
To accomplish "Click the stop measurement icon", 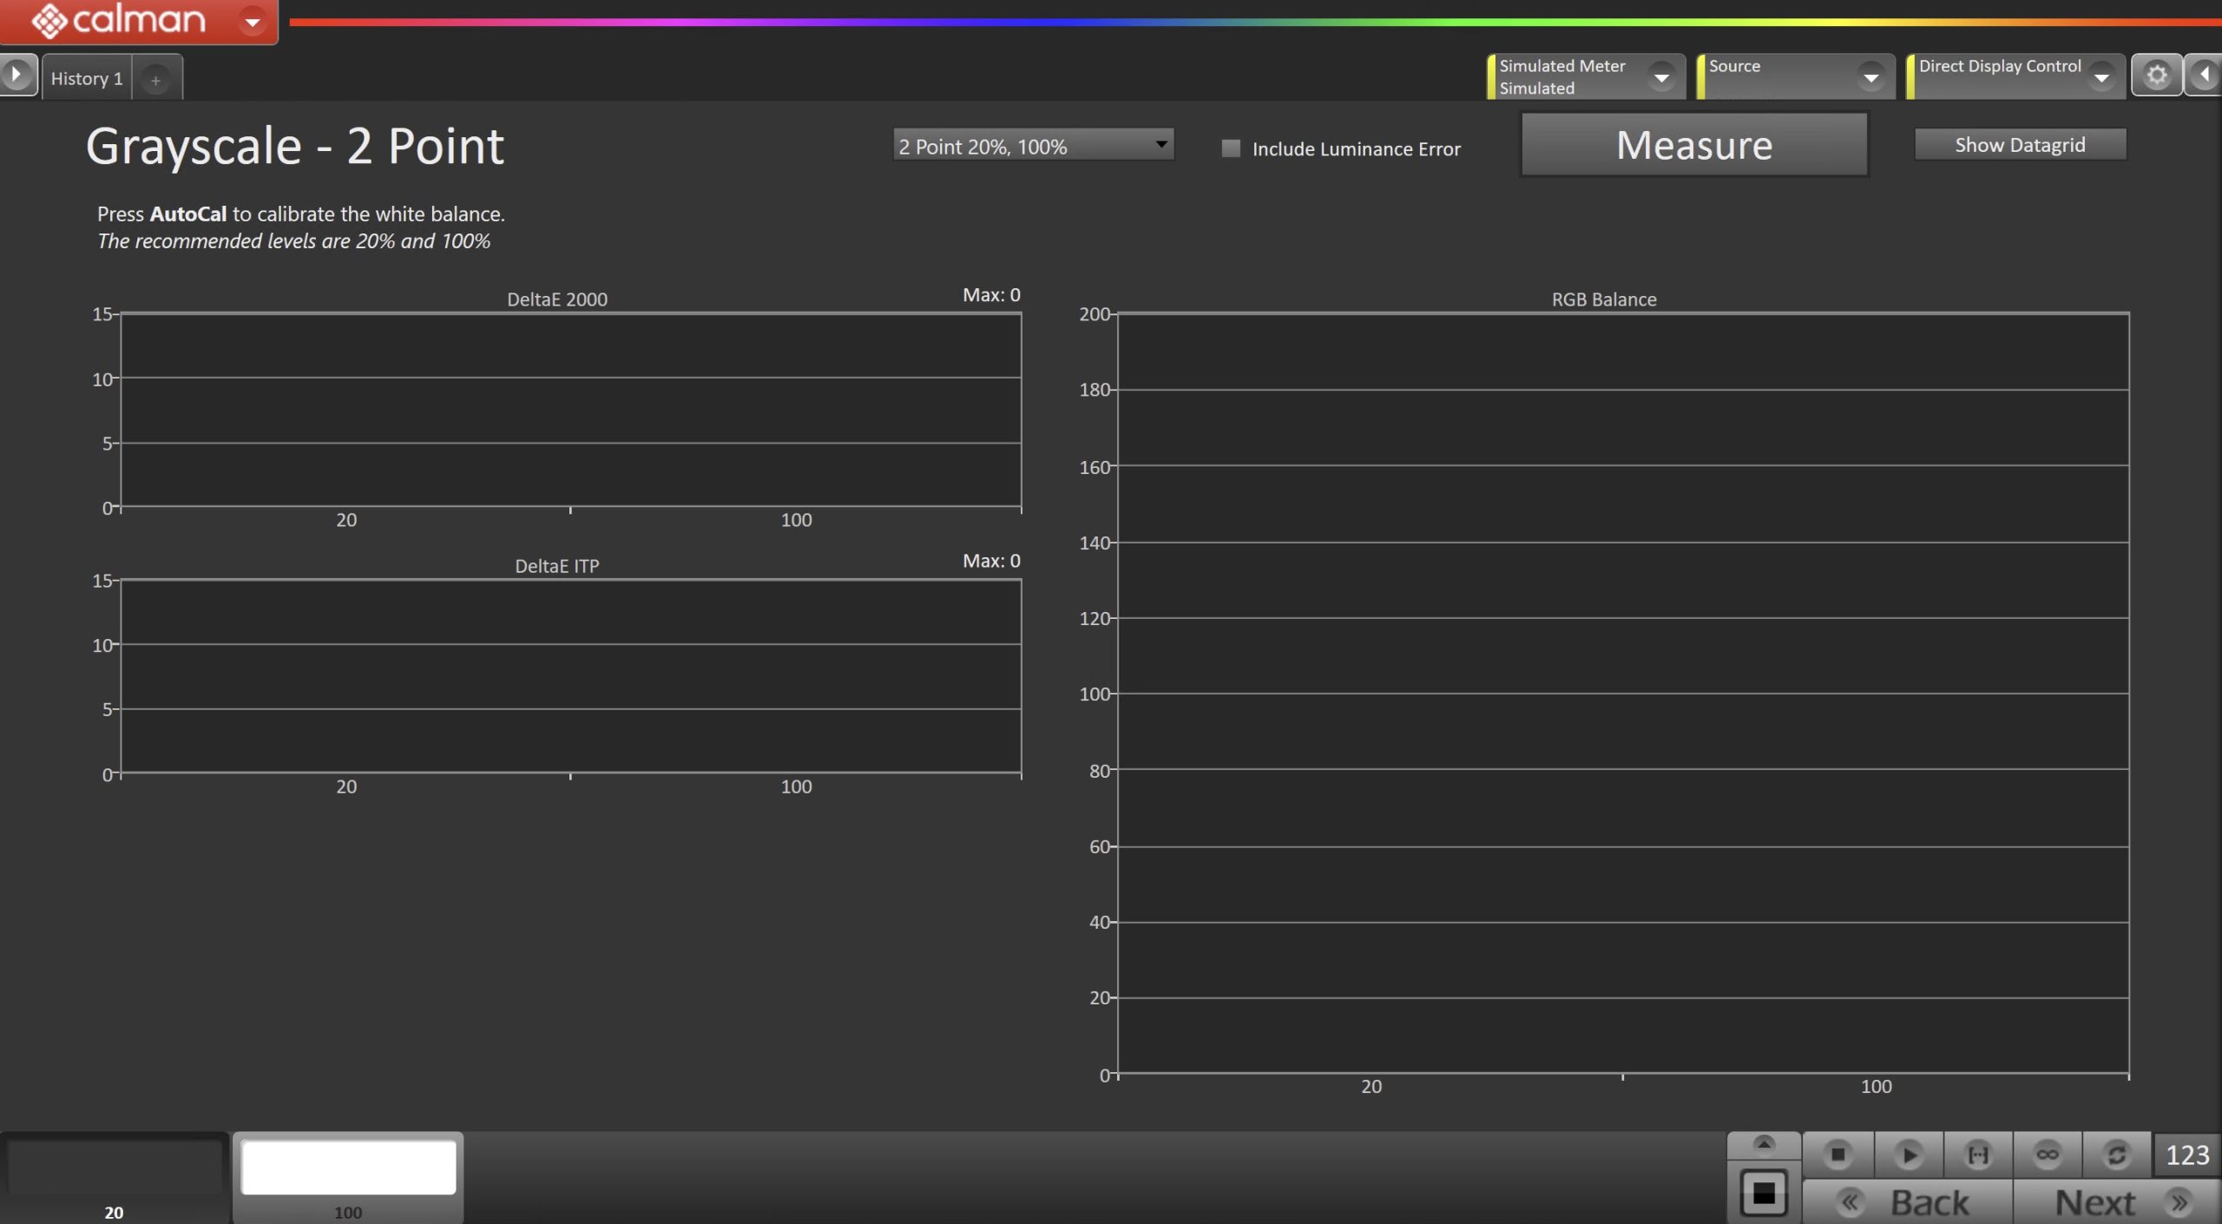I will (1837, 1155).
